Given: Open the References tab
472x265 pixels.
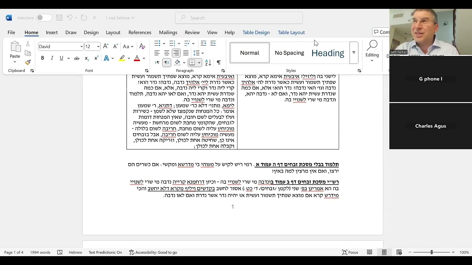Looking at the screenshot, I should 140,32.
